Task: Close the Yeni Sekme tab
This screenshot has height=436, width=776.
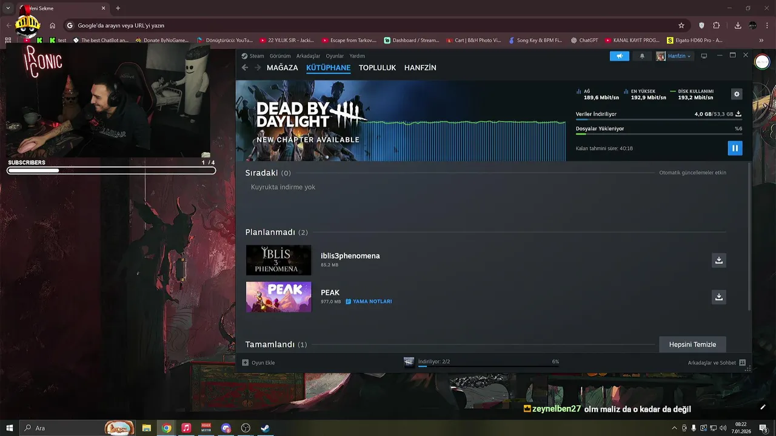Action: 104,8
